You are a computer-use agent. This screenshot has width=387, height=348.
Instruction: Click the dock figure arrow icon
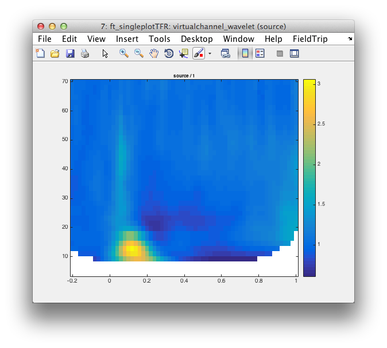(x=350, y=38)
